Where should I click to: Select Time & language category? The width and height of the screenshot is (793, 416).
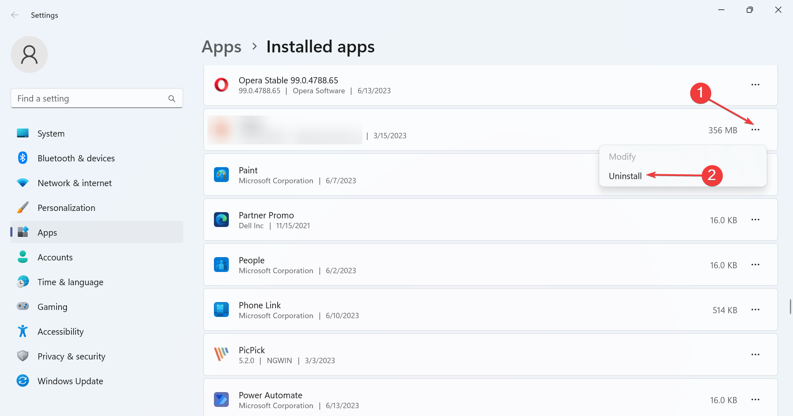pos(97,282)
